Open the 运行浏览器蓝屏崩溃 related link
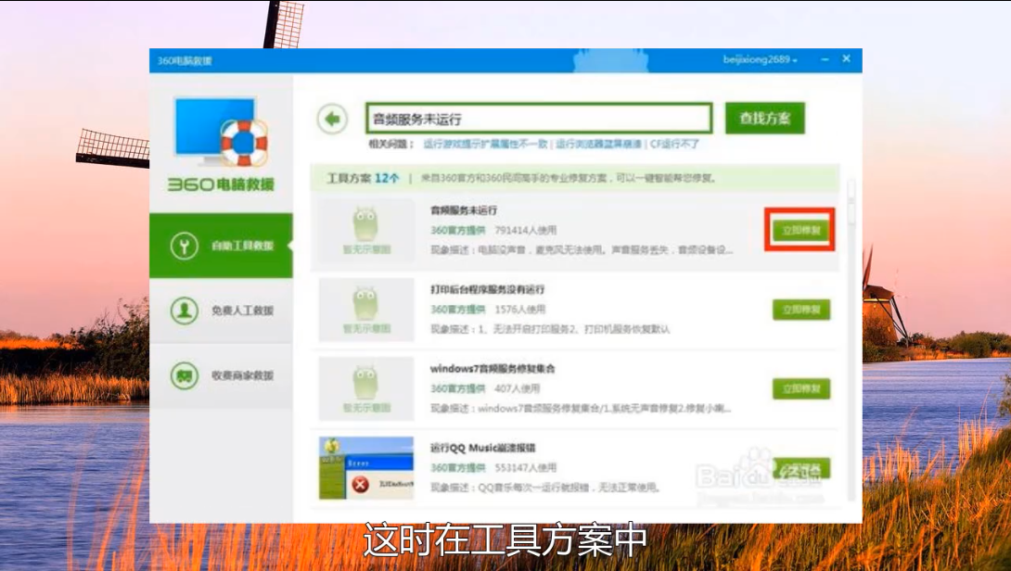Image resolution: width=1011 pixels, height=571 pixels. [x=598, y=145]
